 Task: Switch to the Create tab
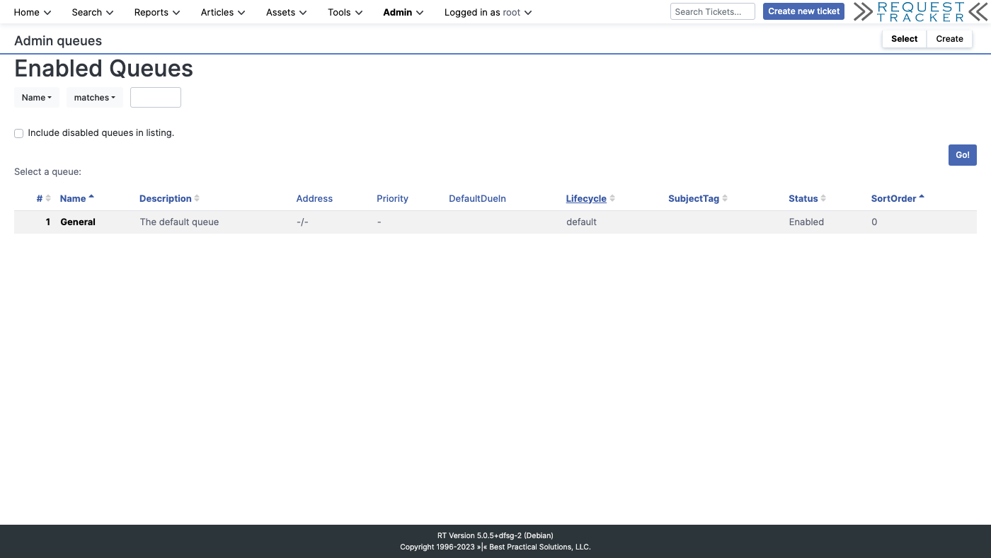[x=949, y=39]
